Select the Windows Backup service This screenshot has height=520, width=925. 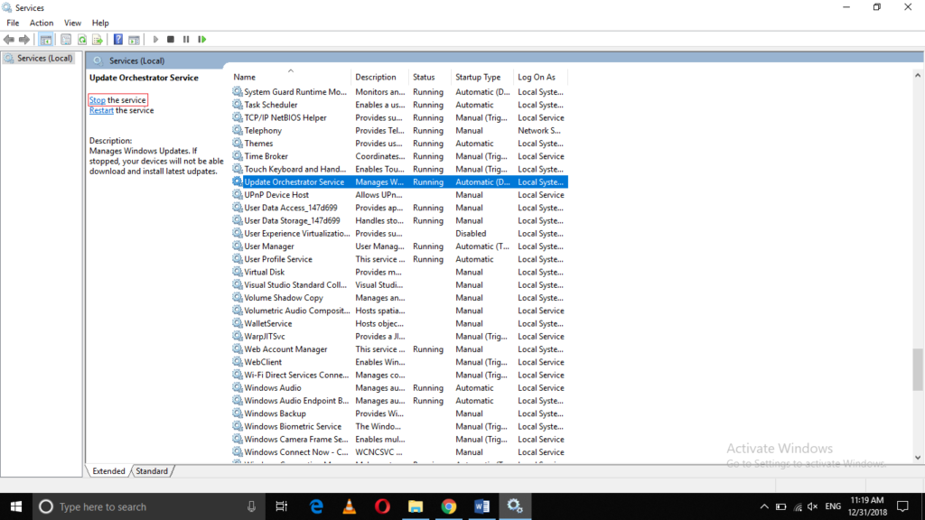[x=399, y=413]
